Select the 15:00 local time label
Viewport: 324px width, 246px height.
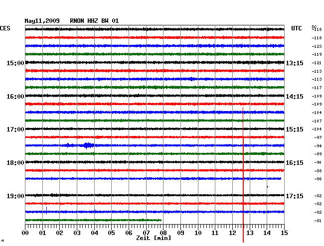15,63
